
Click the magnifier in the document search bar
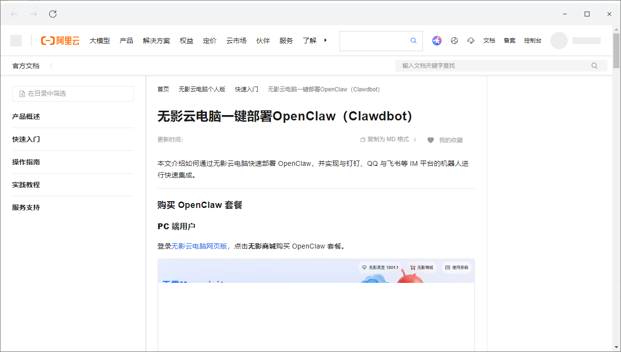coord(594,65)
